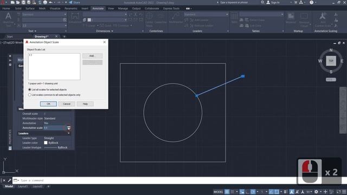This screenshot has width=347, height=195.
Task: Expand the Dimensions panel title dropdown
Action: pyautogui.click(x=105, y=31)
